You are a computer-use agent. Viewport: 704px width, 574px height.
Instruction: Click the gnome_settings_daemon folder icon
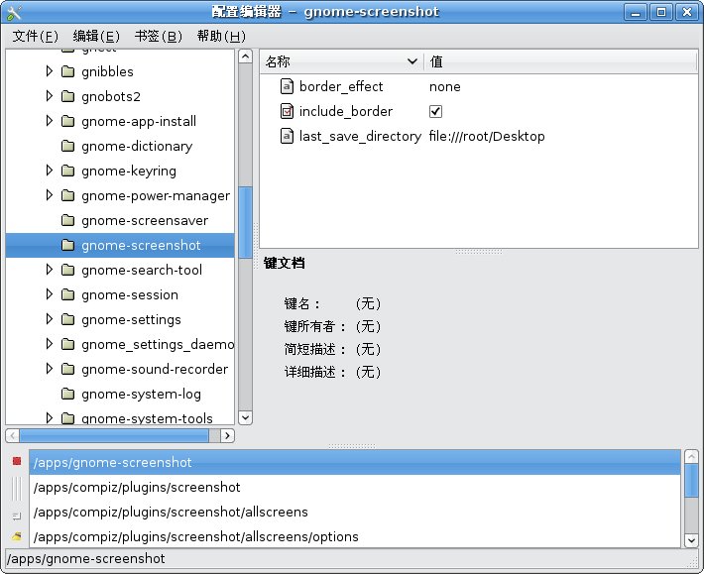point(67,344)
